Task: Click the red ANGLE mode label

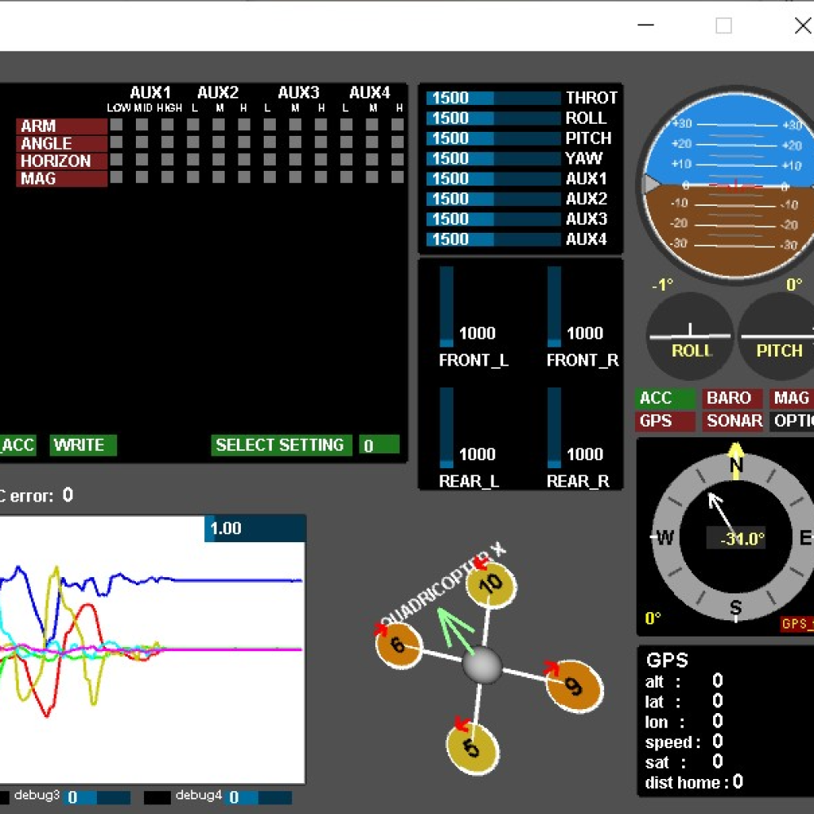Action: click(x=62, y=144)
